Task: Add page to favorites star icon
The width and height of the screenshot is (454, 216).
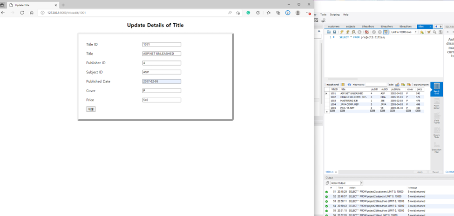Action: [238, 13]
